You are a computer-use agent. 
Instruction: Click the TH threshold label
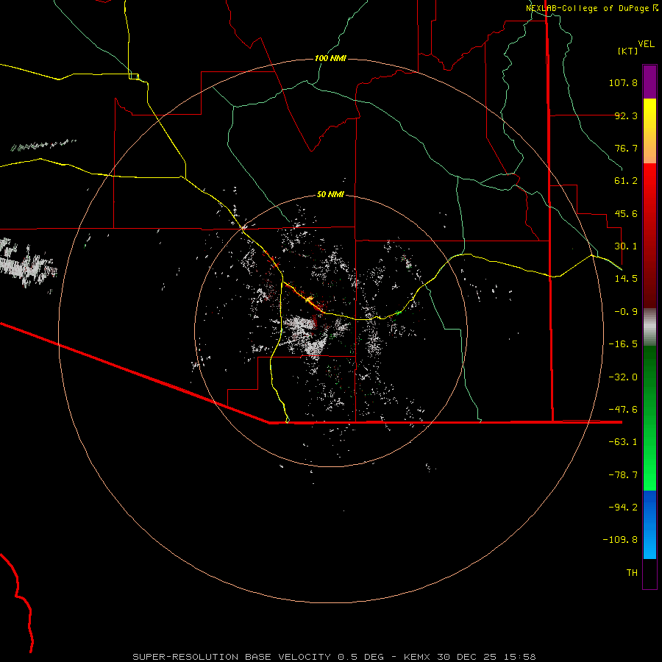(x=632, y=573)
